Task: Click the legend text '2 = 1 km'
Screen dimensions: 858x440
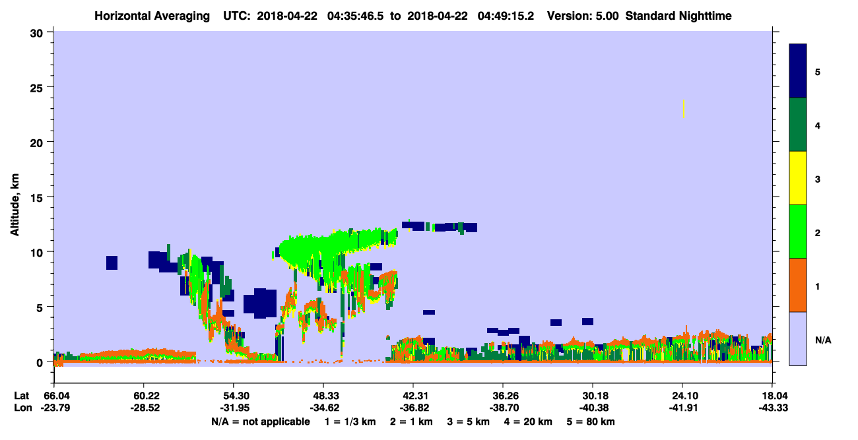Action: 411,422
